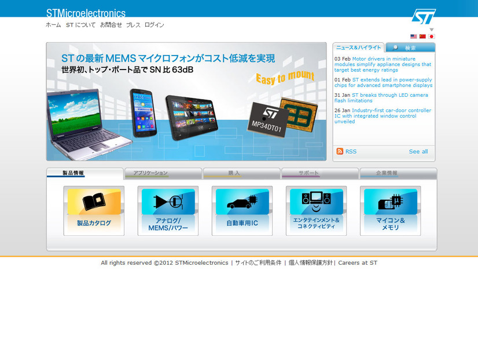Image resolution: width=478 pixels, height=358 pixels.
Task: Expand the small arrow below the ST logo
Action: click(x=431, y=30)
